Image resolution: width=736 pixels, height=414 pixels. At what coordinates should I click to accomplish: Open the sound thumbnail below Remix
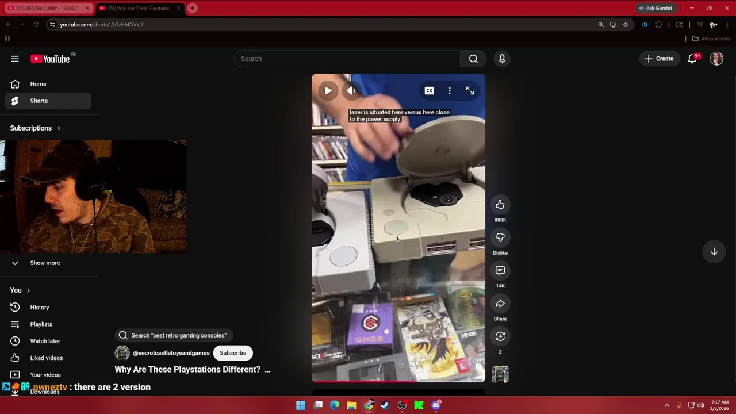[x=500, y=374]
